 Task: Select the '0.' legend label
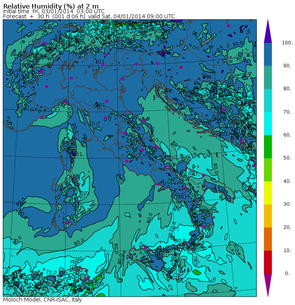[x=287, y=273]
